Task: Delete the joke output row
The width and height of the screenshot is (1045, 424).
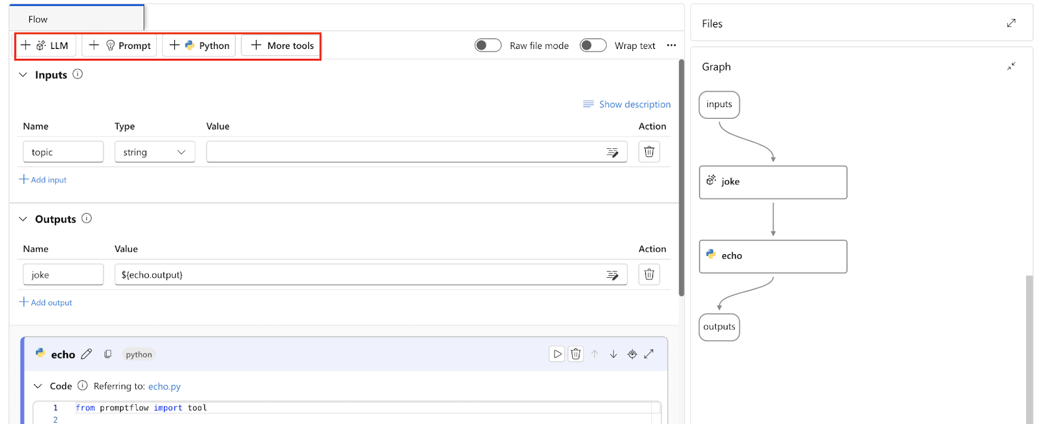Action: pyautogui.click(x=649, y=274)
